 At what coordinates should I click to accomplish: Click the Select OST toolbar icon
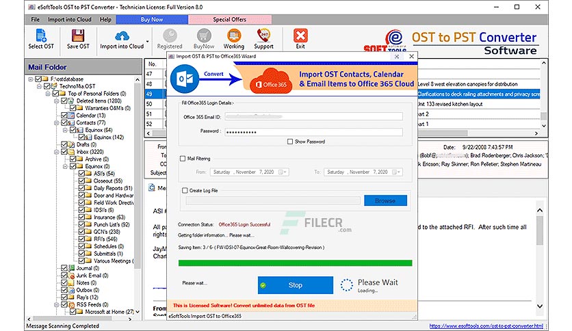pyautogui.click(x=41, y=36)
